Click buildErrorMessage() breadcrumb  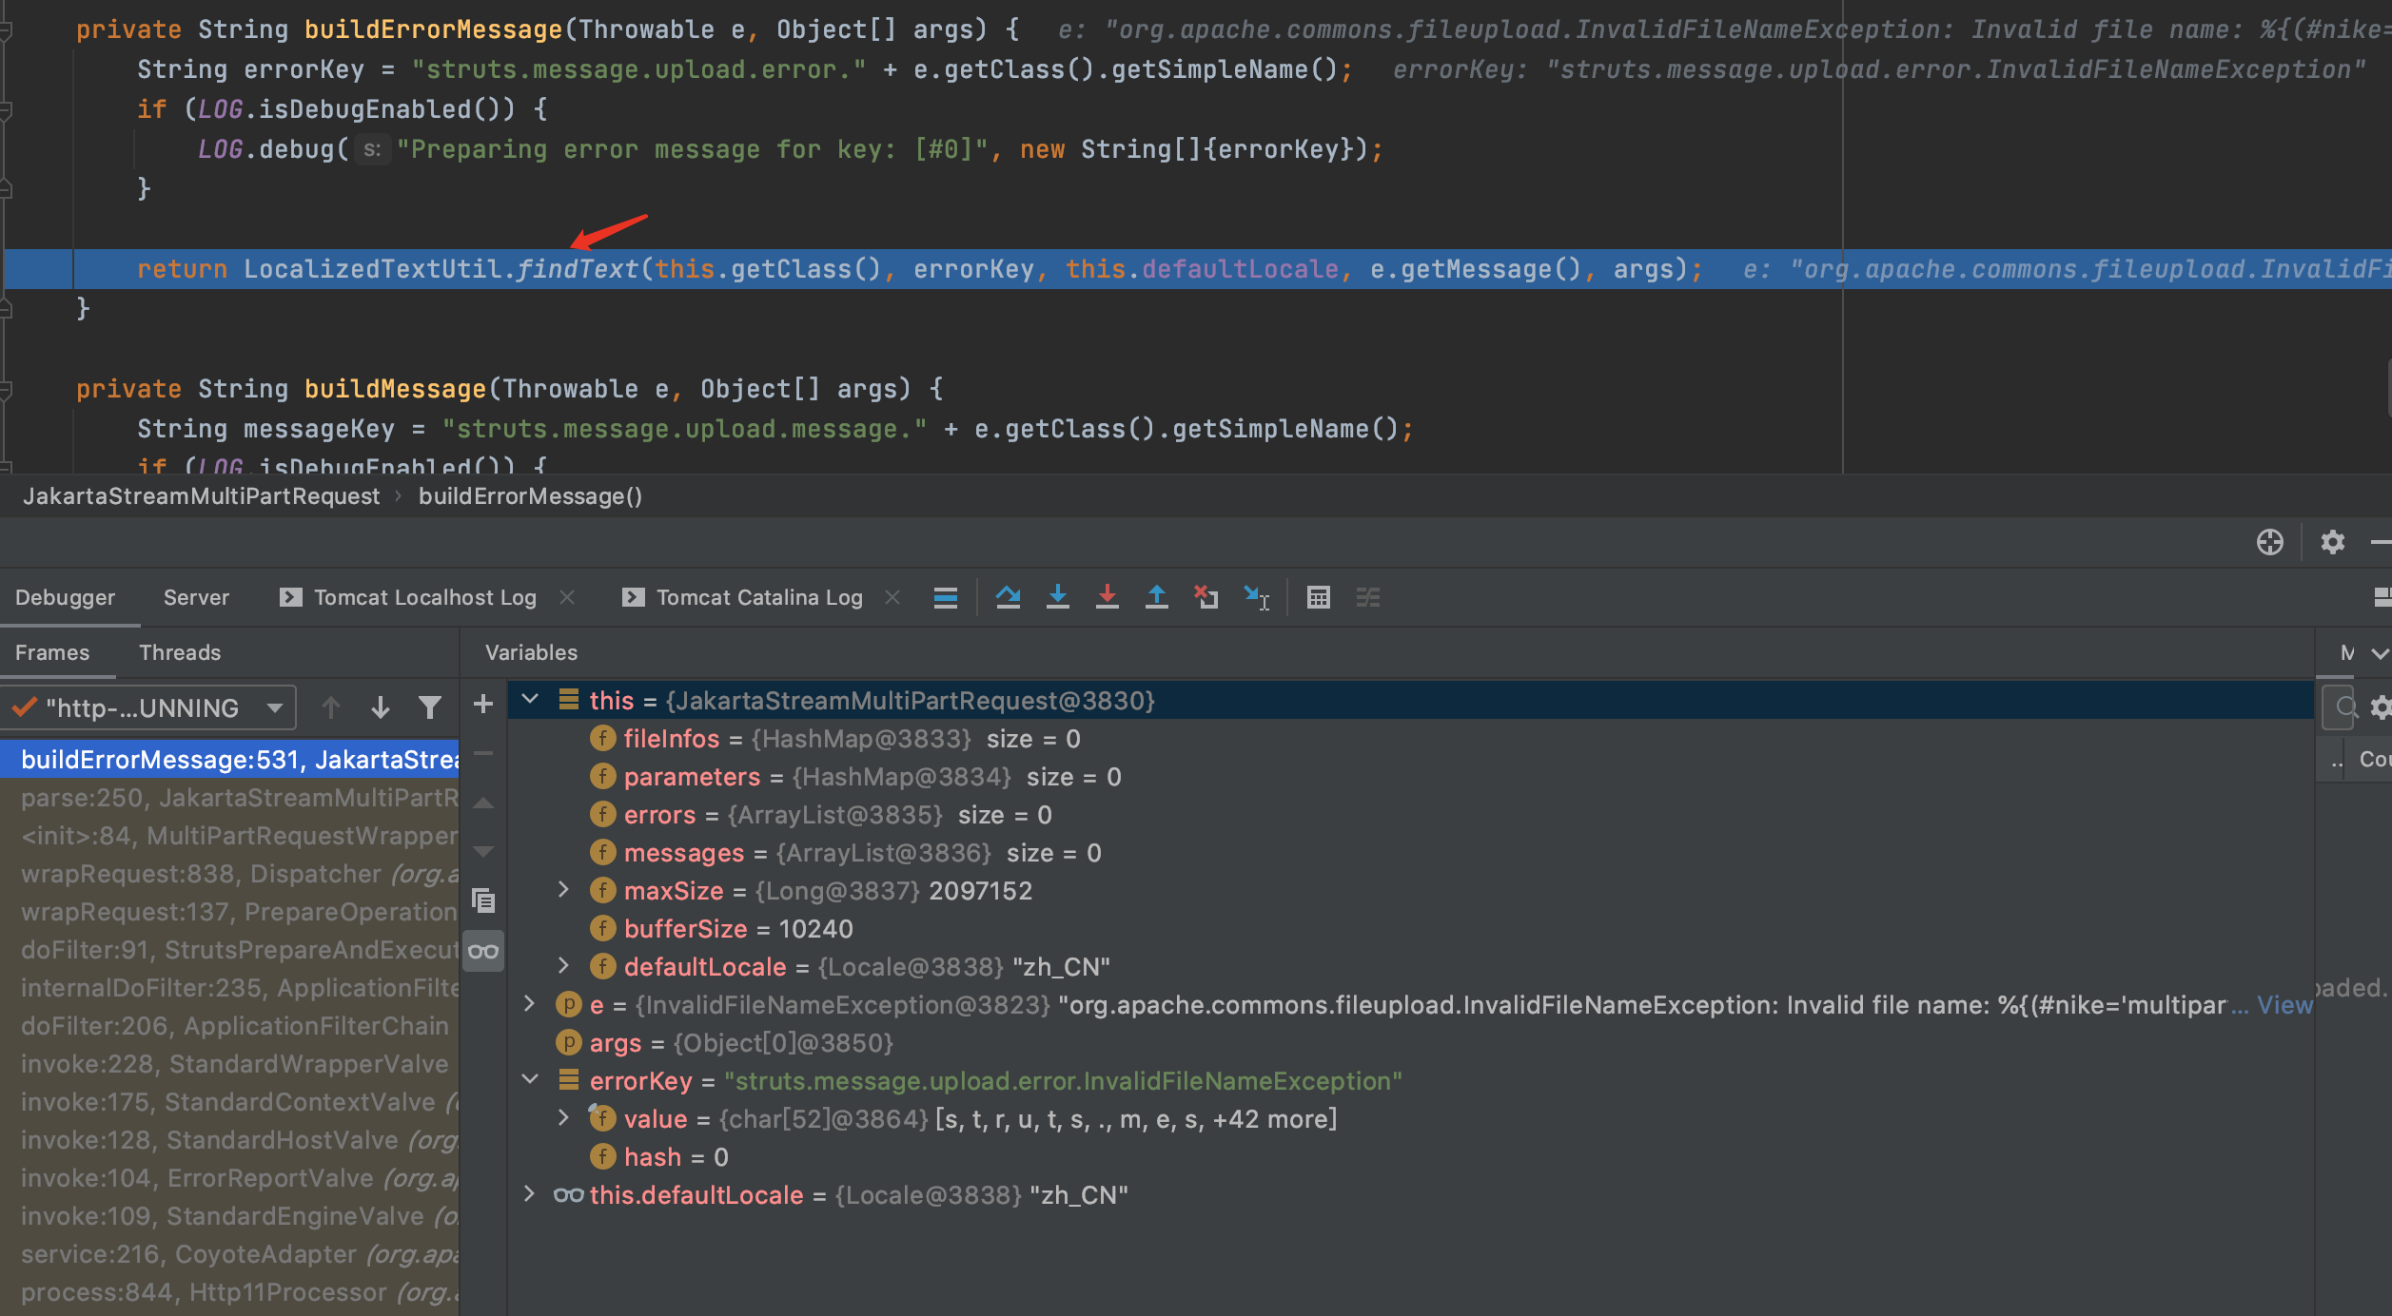click(x=530, y=496)
